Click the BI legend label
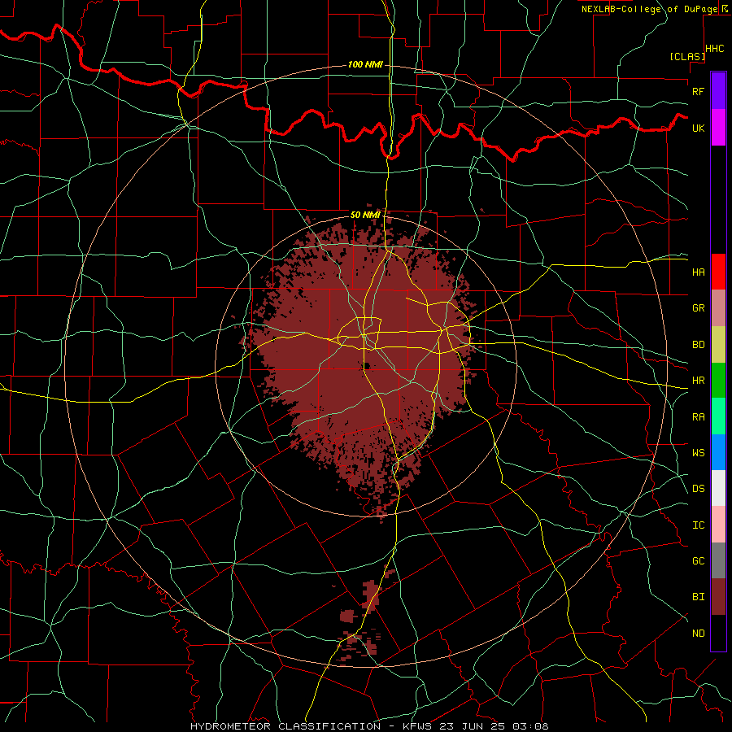Screen dimensions: 732x732 (x=698, y=597)
